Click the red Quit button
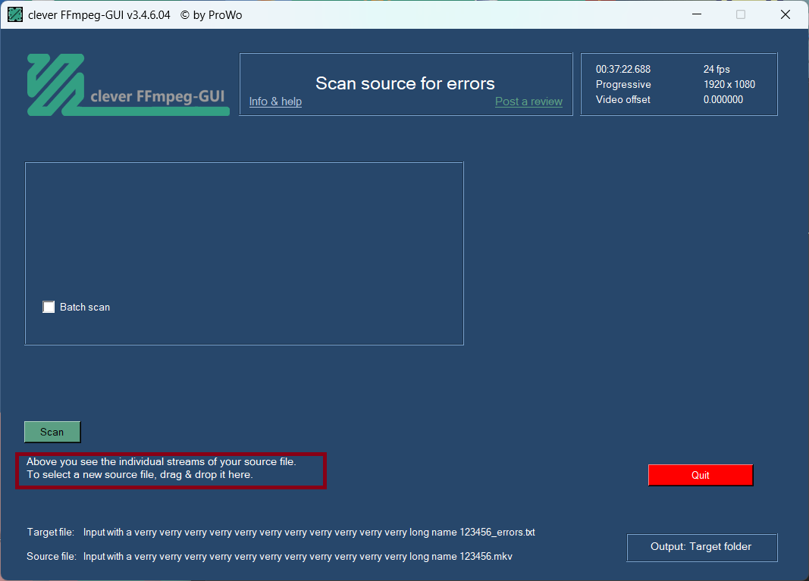809x581 pixels. 700,475
